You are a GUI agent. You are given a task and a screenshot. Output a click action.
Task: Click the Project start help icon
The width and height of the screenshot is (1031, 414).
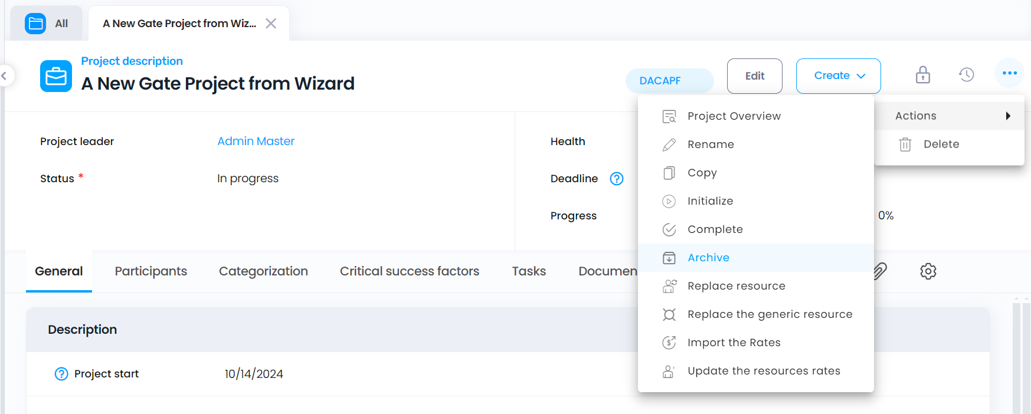61,374
